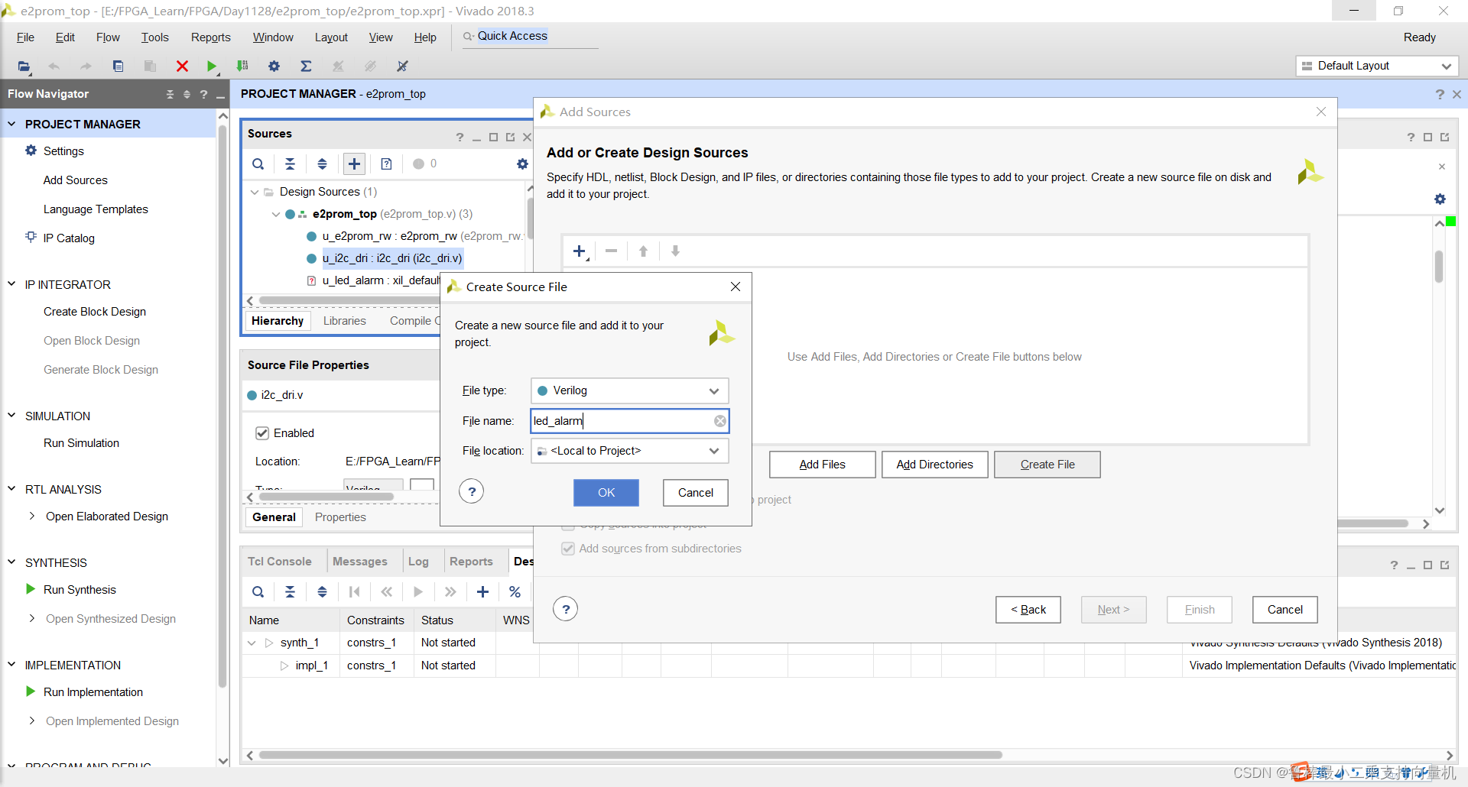Collapse the synth_1 design run row

tap(252, 643)
